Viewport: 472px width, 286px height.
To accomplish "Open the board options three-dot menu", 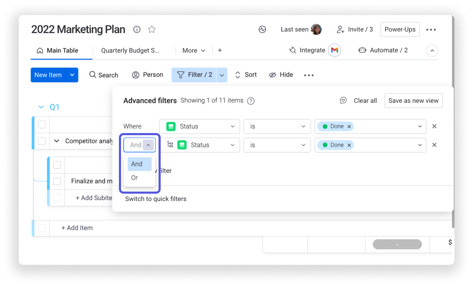I will pos(431,30).
